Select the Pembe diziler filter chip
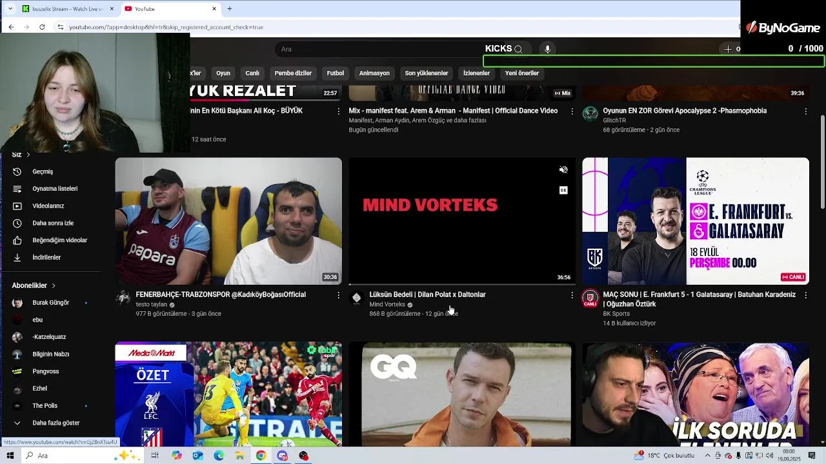The image size is (826, 464). click(x=293, y=73)
